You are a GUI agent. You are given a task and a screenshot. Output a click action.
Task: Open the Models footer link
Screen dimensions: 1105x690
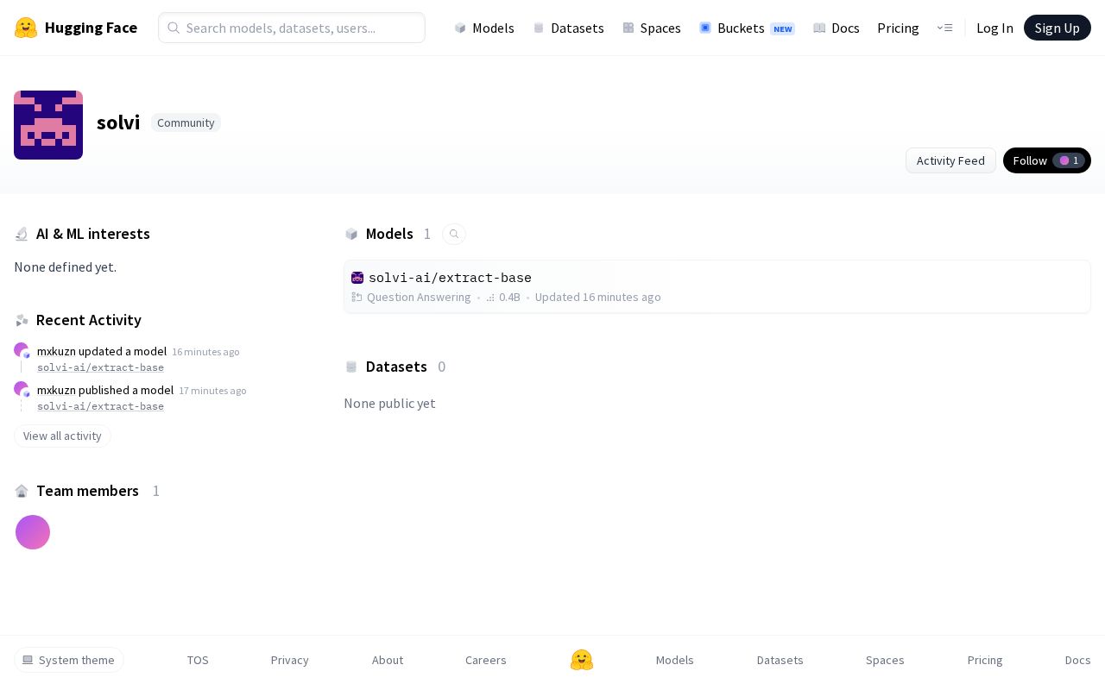[x=675, y=660]
